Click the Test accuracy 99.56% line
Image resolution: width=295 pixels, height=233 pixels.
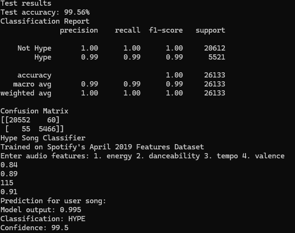pos(45,12)
